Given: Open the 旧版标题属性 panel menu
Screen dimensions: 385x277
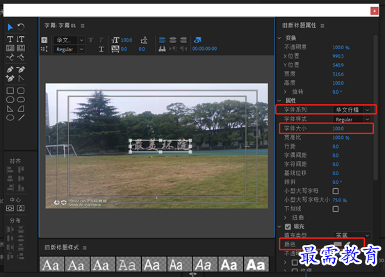Looking at the screenshot, I should click(x=322, y=26).
